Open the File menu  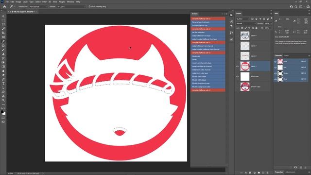tap(7, 2)
